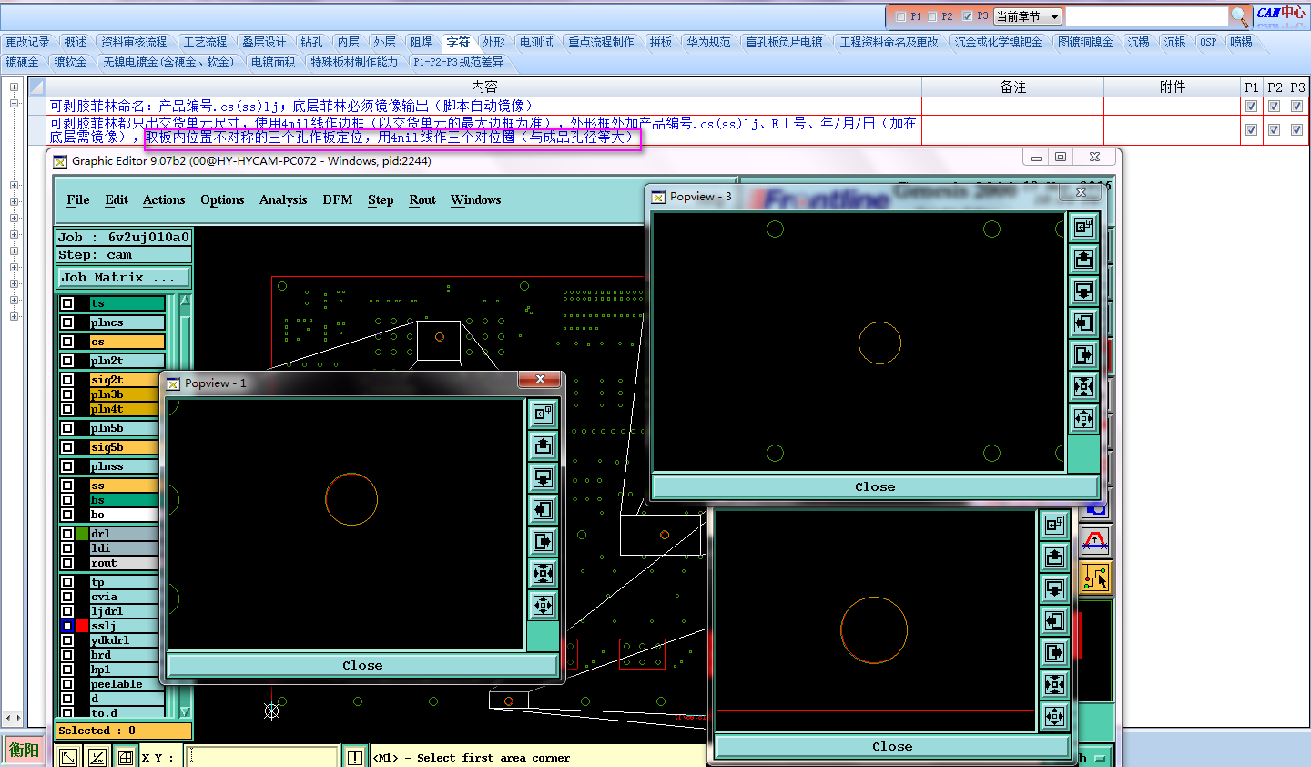Click the search magnifier icon
Viewport: 1311px width, 767px height.
click(x=1239, y=16)
